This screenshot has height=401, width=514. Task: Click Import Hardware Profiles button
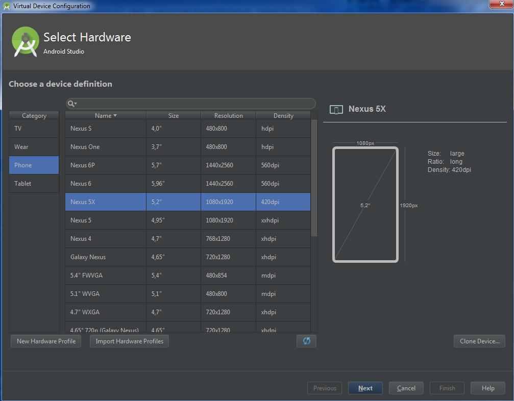(x=130, y=341)
